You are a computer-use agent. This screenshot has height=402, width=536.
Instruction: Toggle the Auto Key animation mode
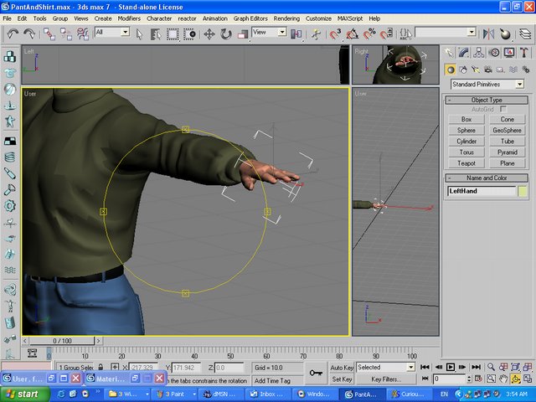pos(342,368)
